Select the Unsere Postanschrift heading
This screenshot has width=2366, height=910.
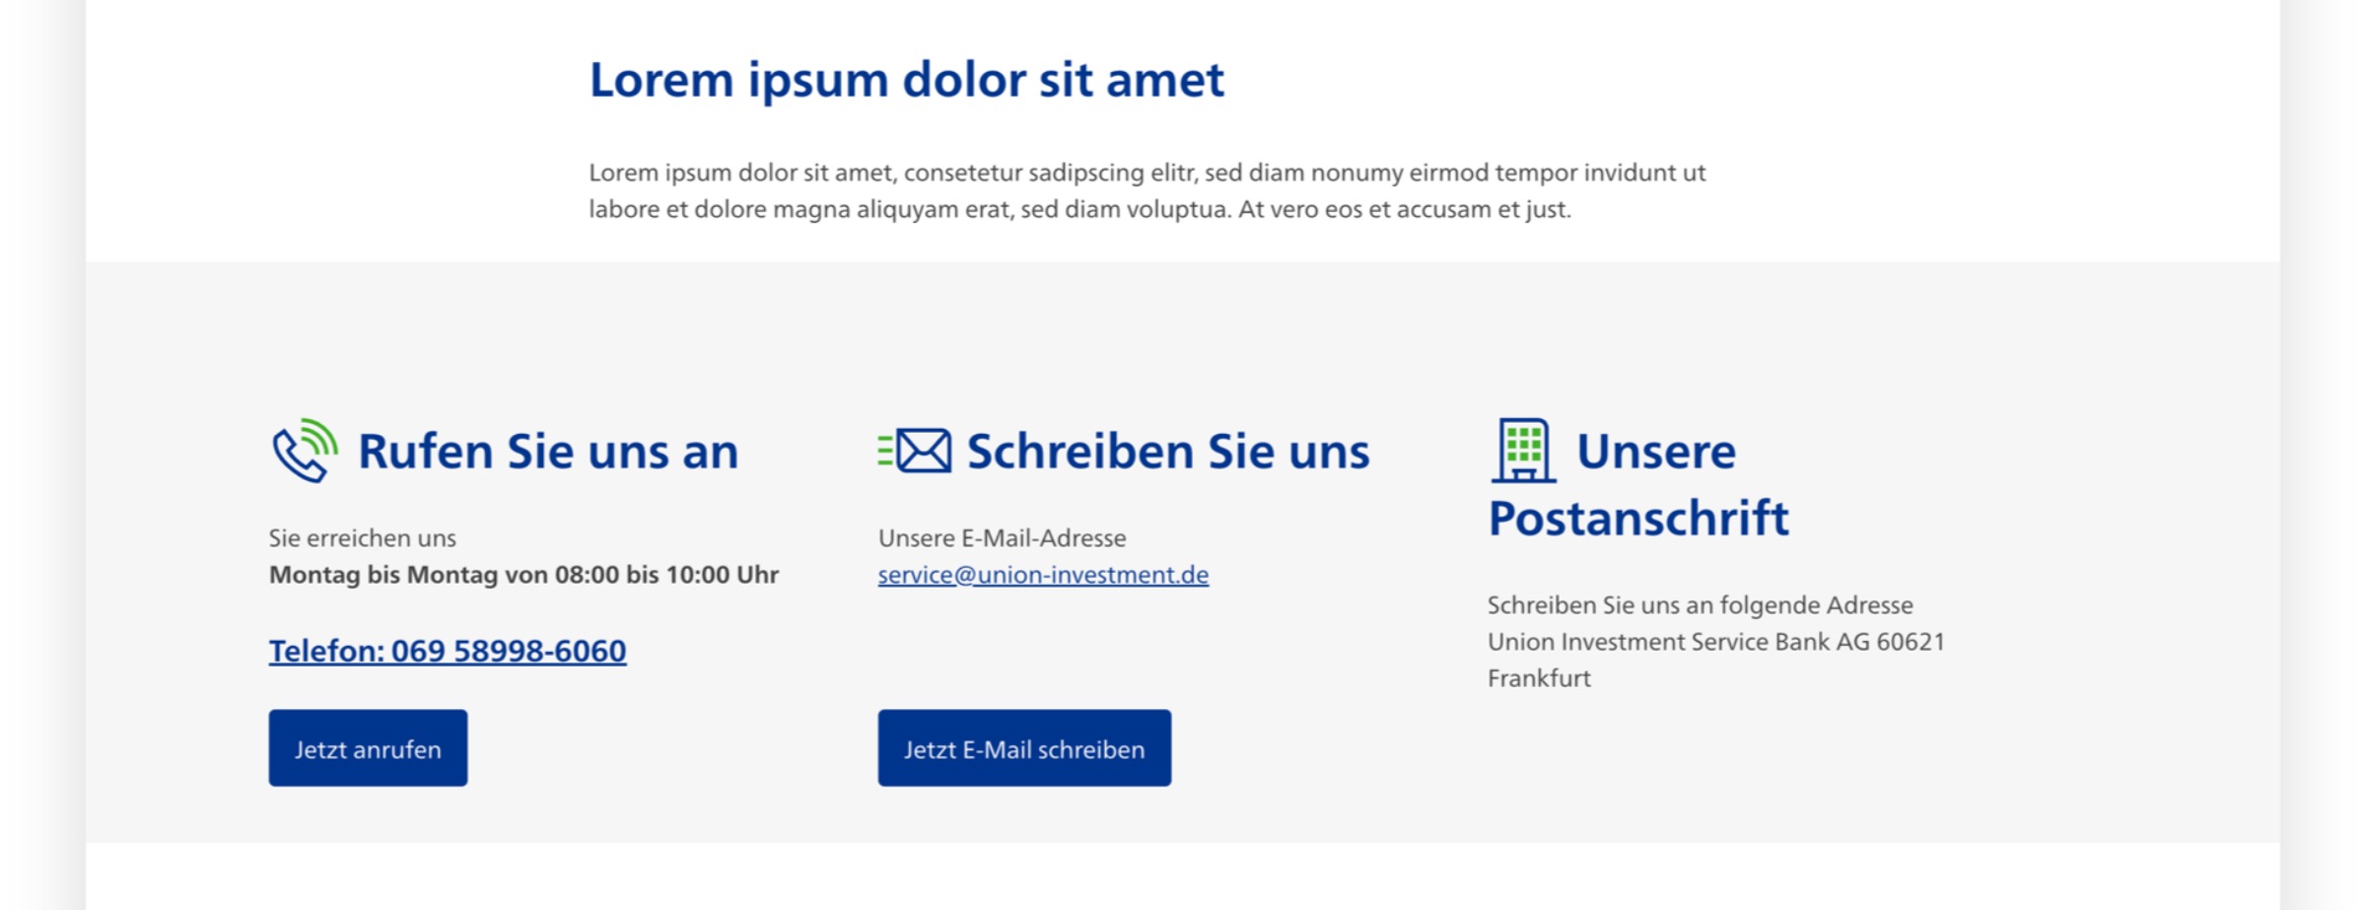(x=1638, y=484)
